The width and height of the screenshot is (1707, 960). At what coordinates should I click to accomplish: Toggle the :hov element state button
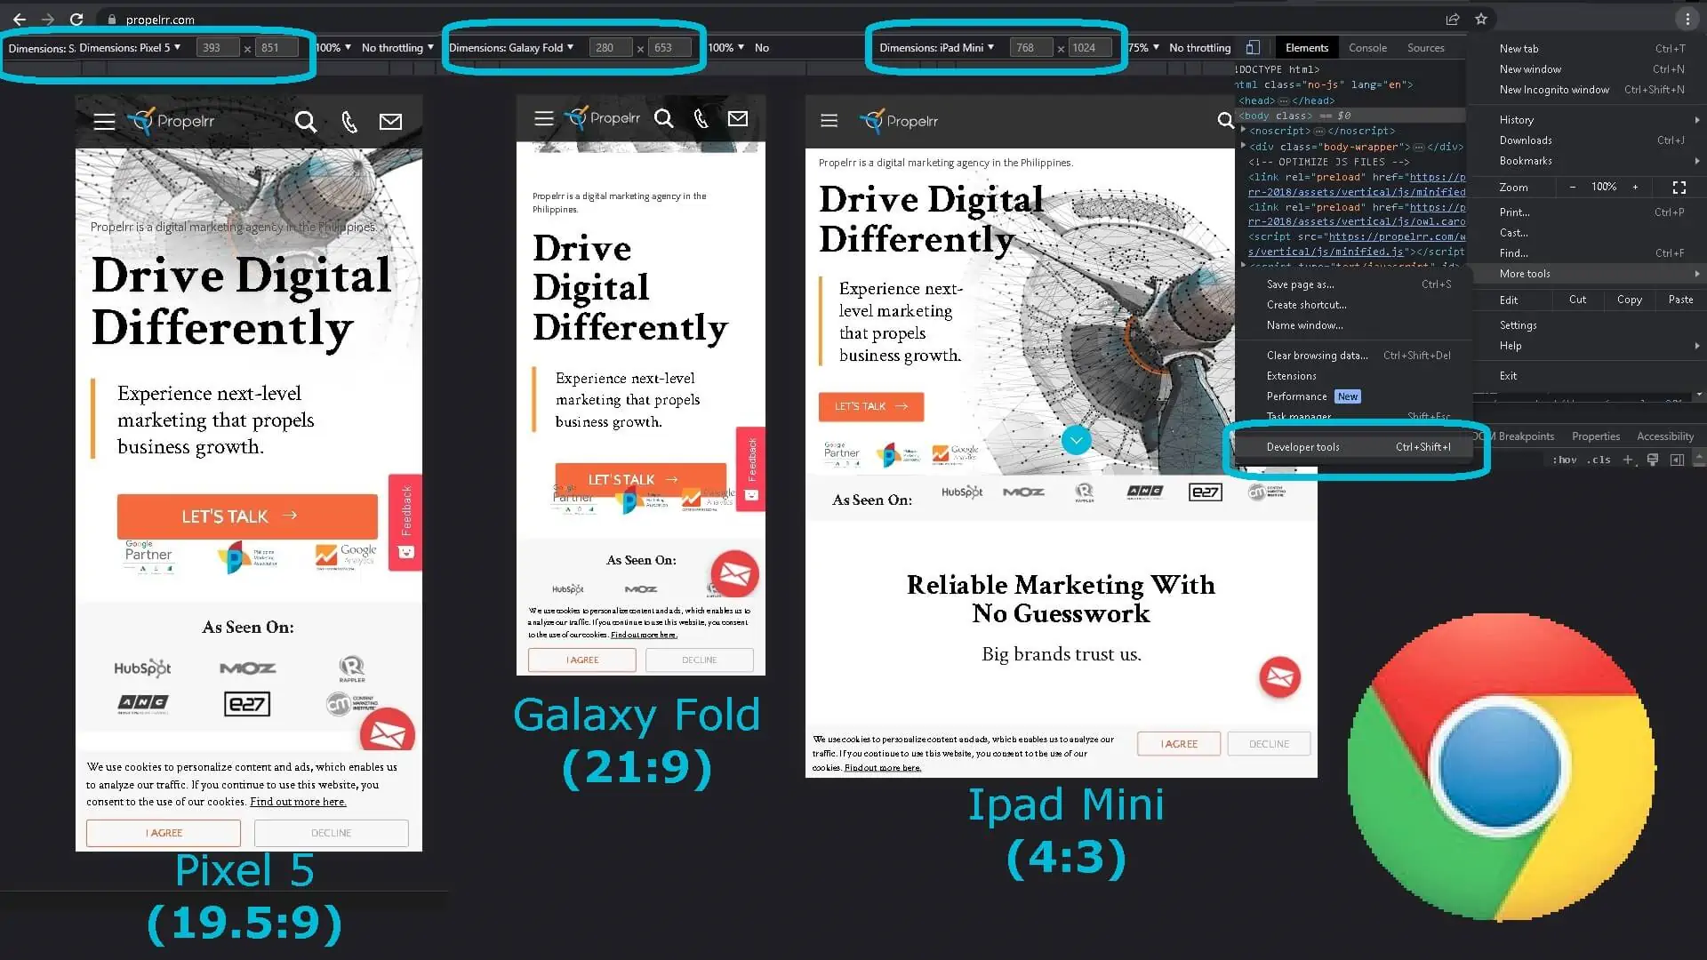pos(1565,460)
